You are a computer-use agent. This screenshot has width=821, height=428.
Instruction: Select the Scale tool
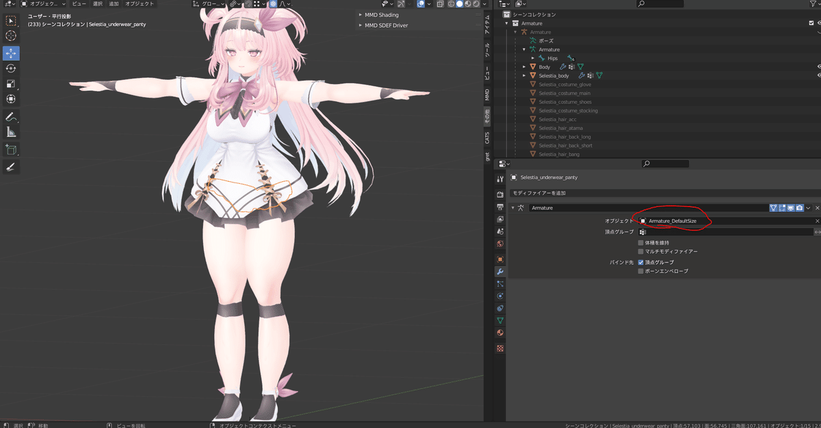pyautogui.click(x=12, y=84)
